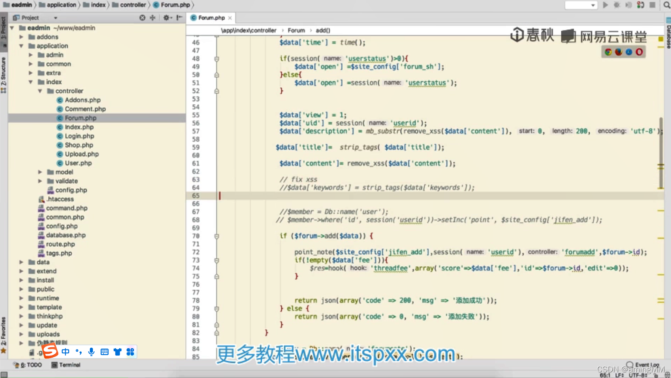
Task: Collapse the controller folder arrow
Action: click(x=40, y=91)
